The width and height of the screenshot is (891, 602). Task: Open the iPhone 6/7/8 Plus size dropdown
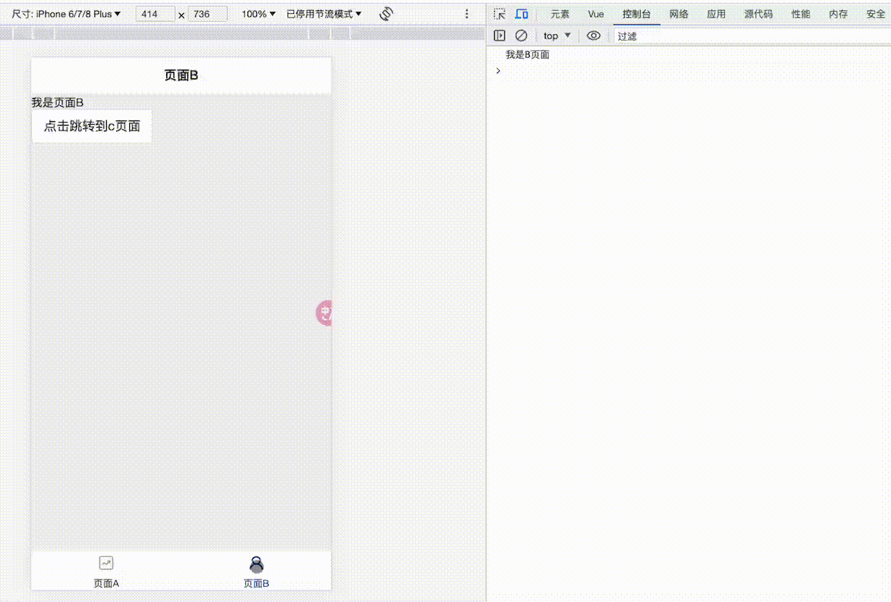tap(66, 14)
